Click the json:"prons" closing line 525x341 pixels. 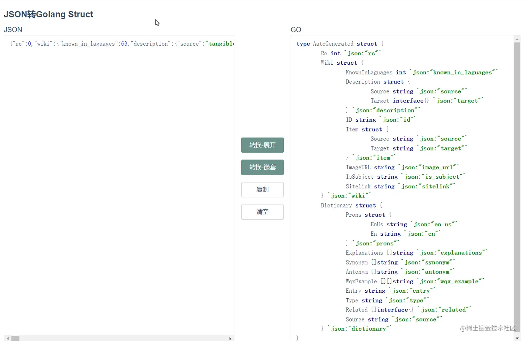point(373,243)
